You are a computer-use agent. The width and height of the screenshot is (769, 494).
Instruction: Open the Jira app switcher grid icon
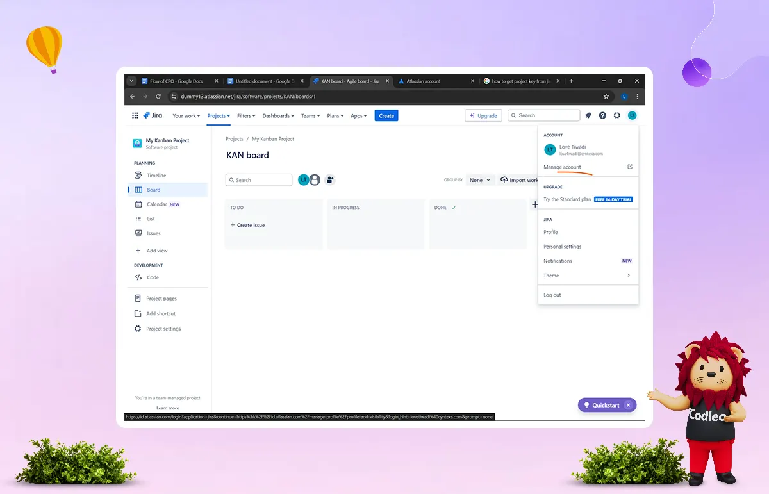(x=135, y=115)
